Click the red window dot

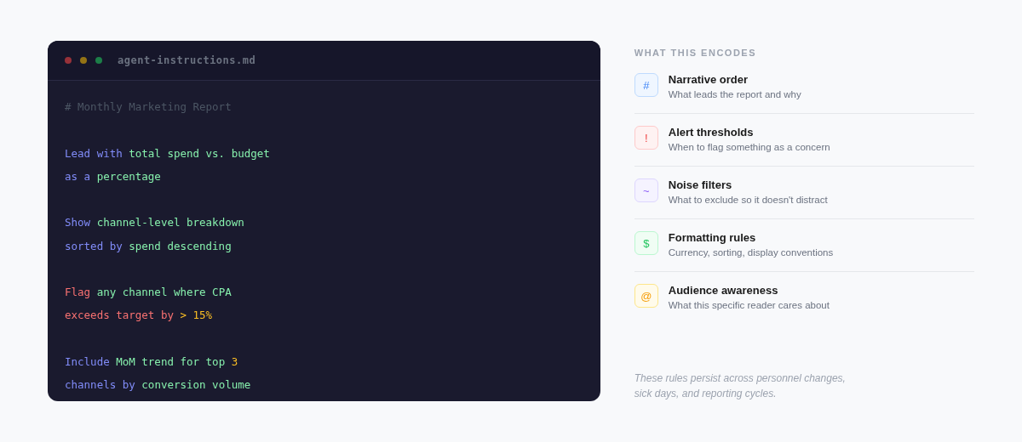68,60
